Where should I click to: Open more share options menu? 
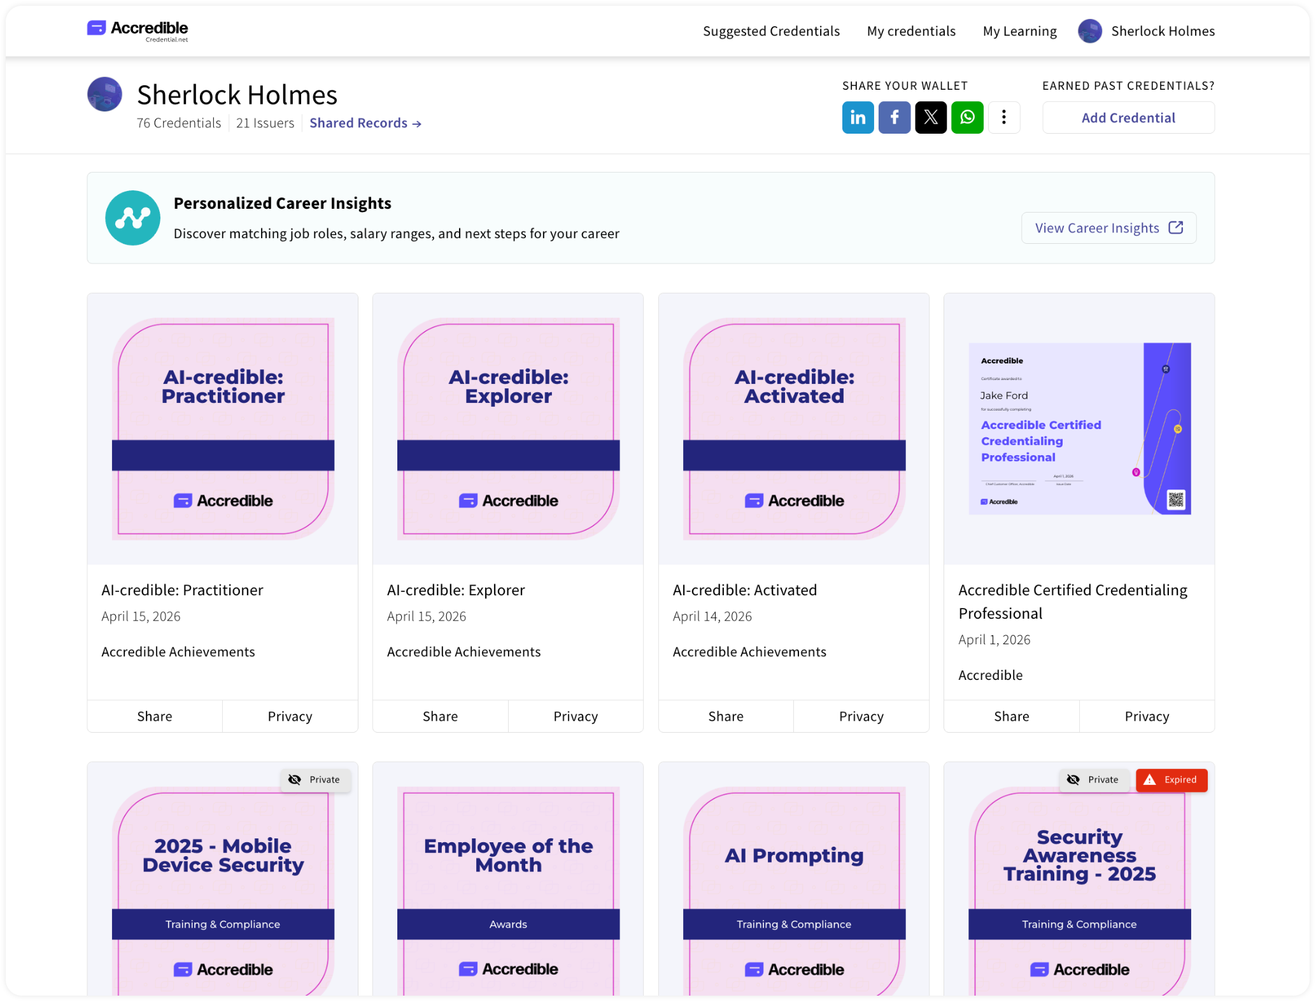(x=1003, y=118)
